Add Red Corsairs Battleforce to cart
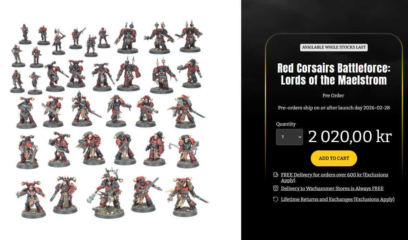 334,158
